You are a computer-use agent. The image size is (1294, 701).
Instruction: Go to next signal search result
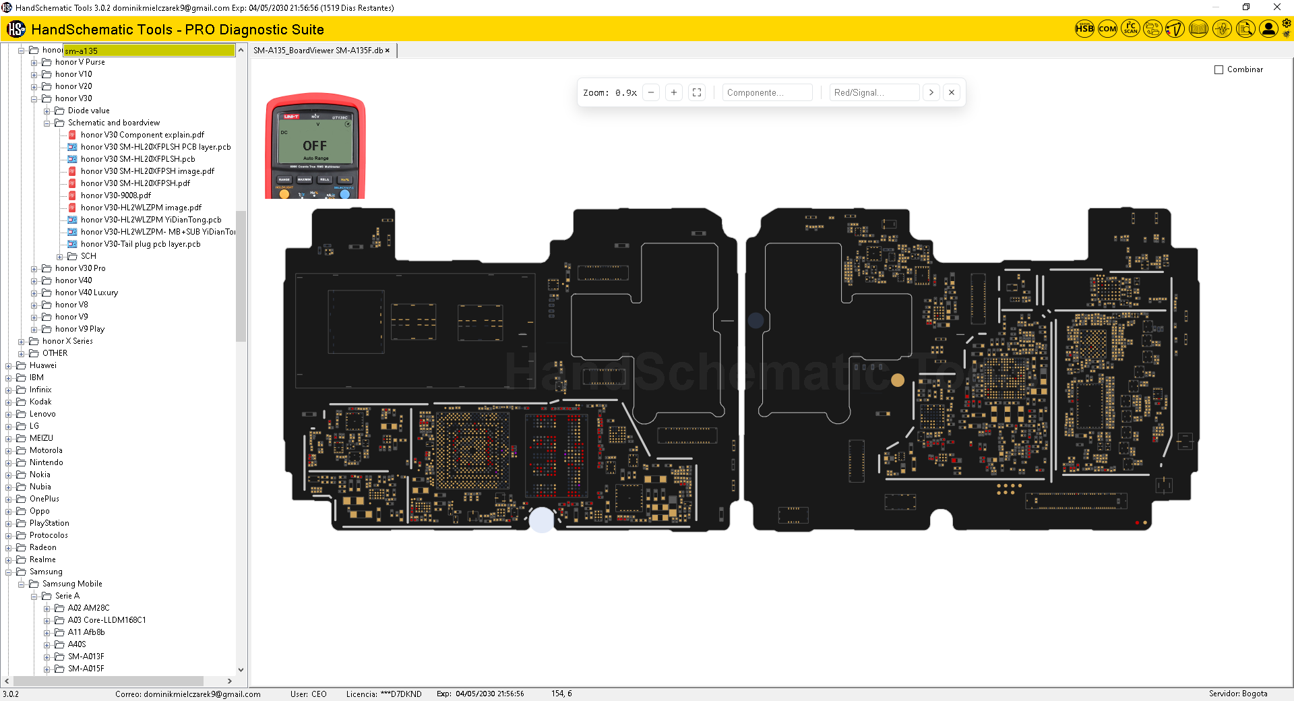coord(931,92)
